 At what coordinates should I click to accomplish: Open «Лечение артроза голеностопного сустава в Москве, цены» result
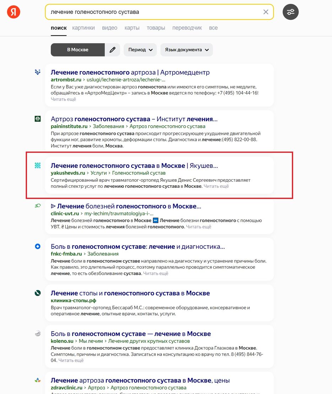tap(140, 381)
